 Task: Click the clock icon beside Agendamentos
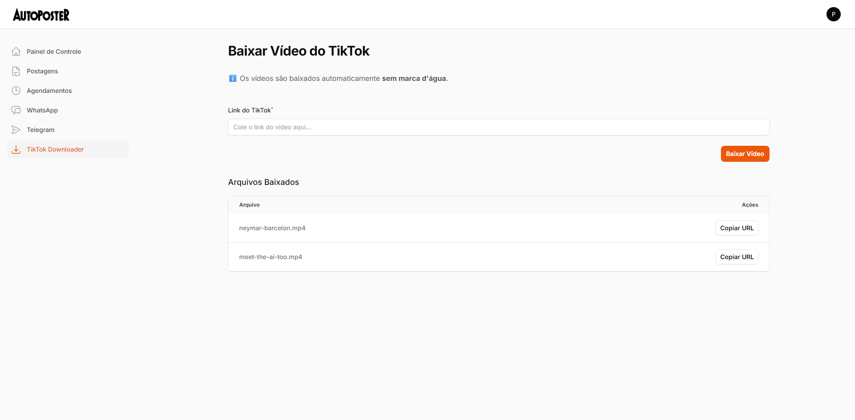tap(16, 90)
